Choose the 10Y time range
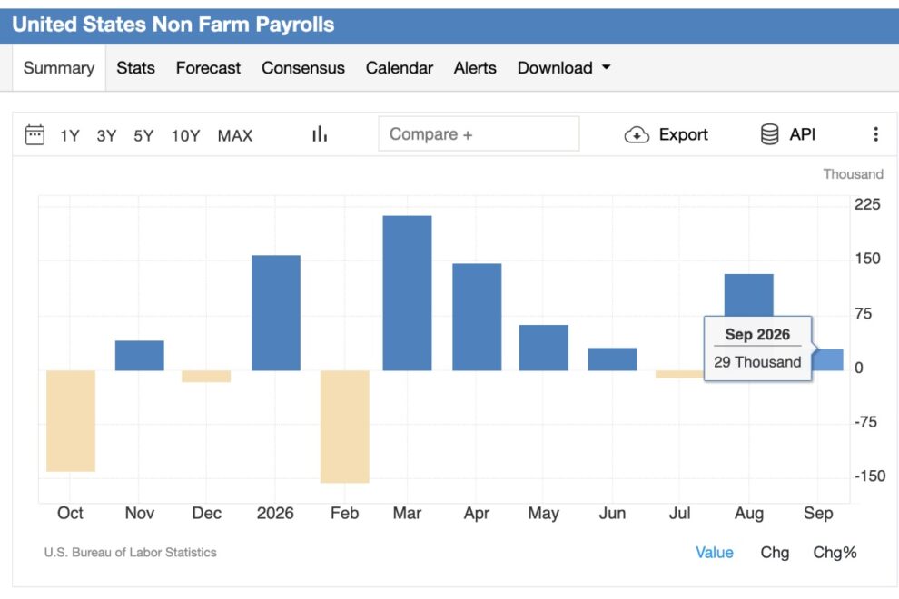This screenshot has height=599, width=899. click(186, 135)
